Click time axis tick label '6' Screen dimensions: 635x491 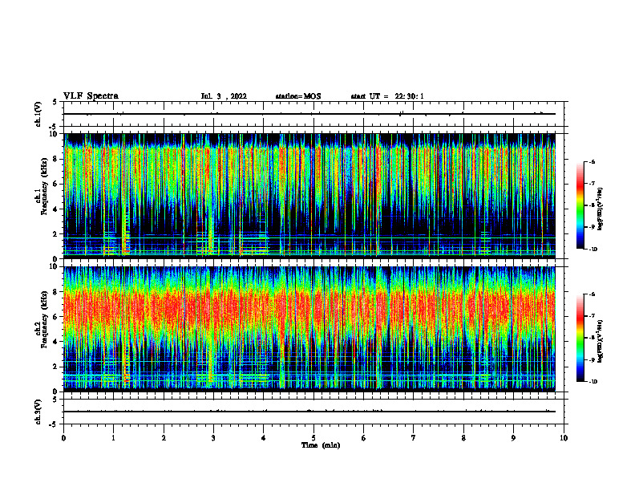pos(364,438)
